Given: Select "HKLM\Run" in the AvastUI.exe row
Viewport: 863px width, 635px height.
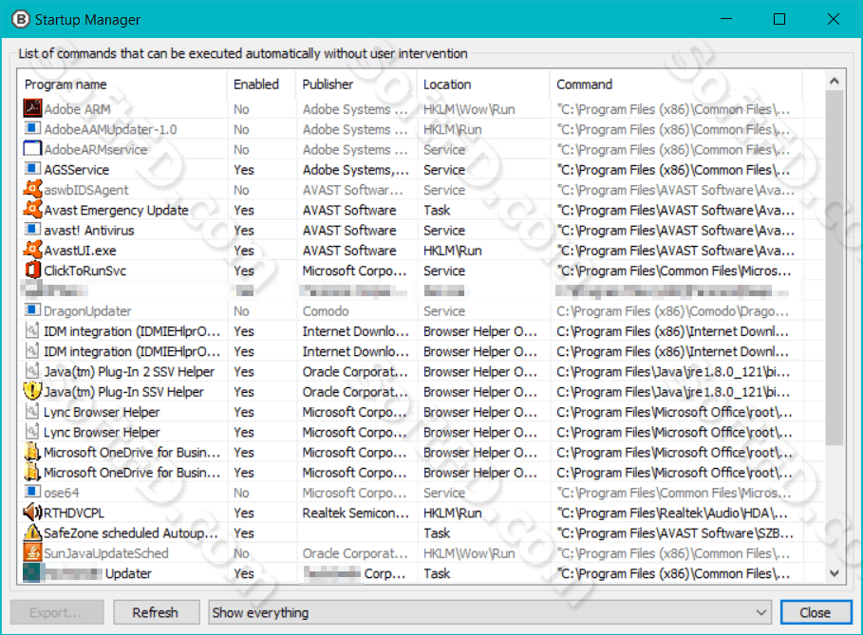Looking at the screenshot, I should (453, 251).
